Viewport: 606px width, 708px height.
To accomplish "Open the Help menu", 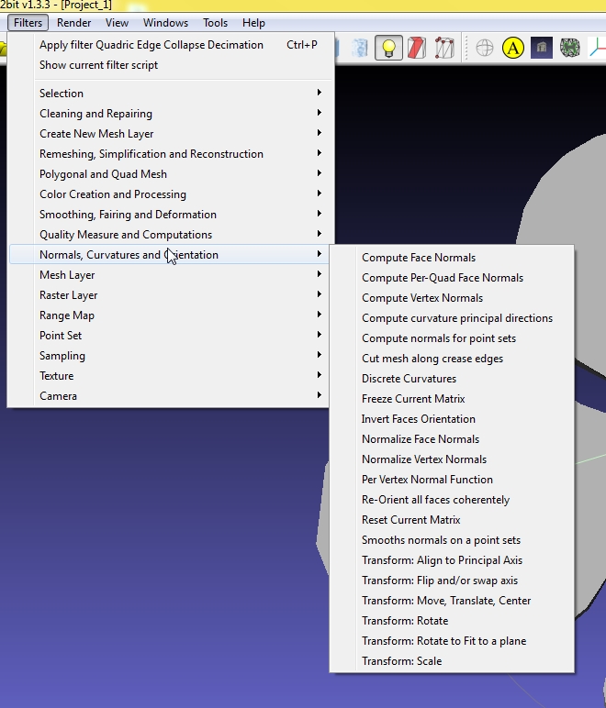I will point(253,23).
